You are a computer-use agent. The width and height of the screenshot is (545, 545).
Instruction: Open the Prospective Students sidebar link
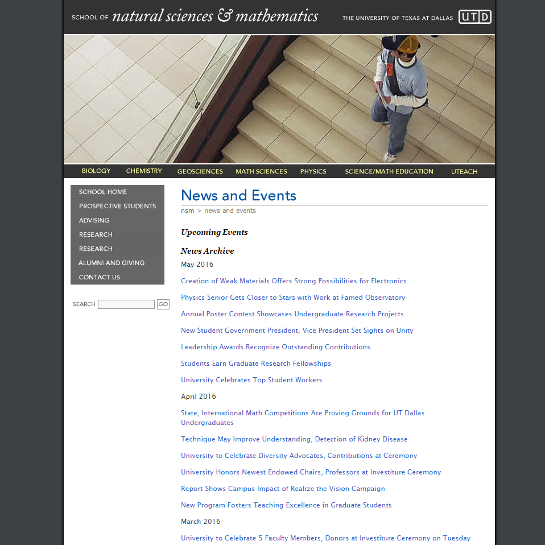coord(117,207)
